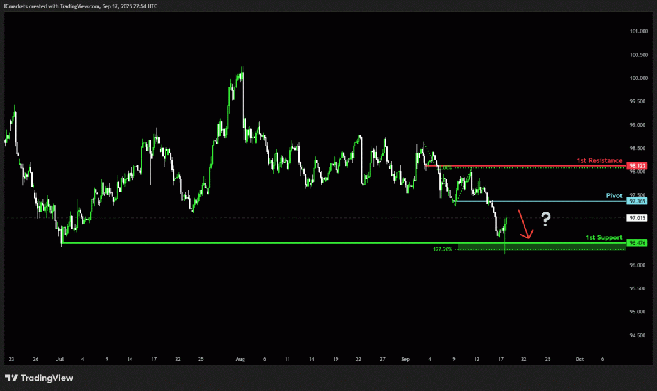Click the Sep month label on time axis
The width and height of the screenshot is (657, 391).
tap(405, 359)
